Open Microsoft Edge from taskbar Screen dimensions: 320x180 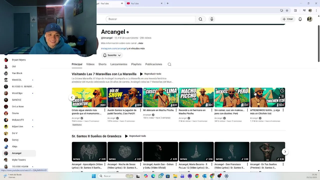pyautogui.click(x=153, y=176)
